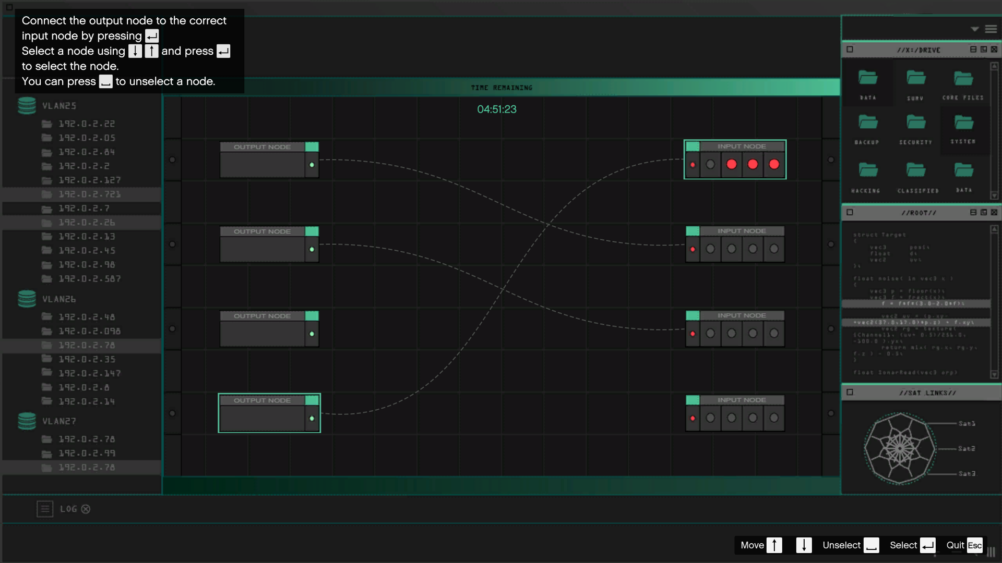This screenshot has width=1002, height=563.
Task: Click the TIME REMAINING progress bar
Action: point(502,87)
